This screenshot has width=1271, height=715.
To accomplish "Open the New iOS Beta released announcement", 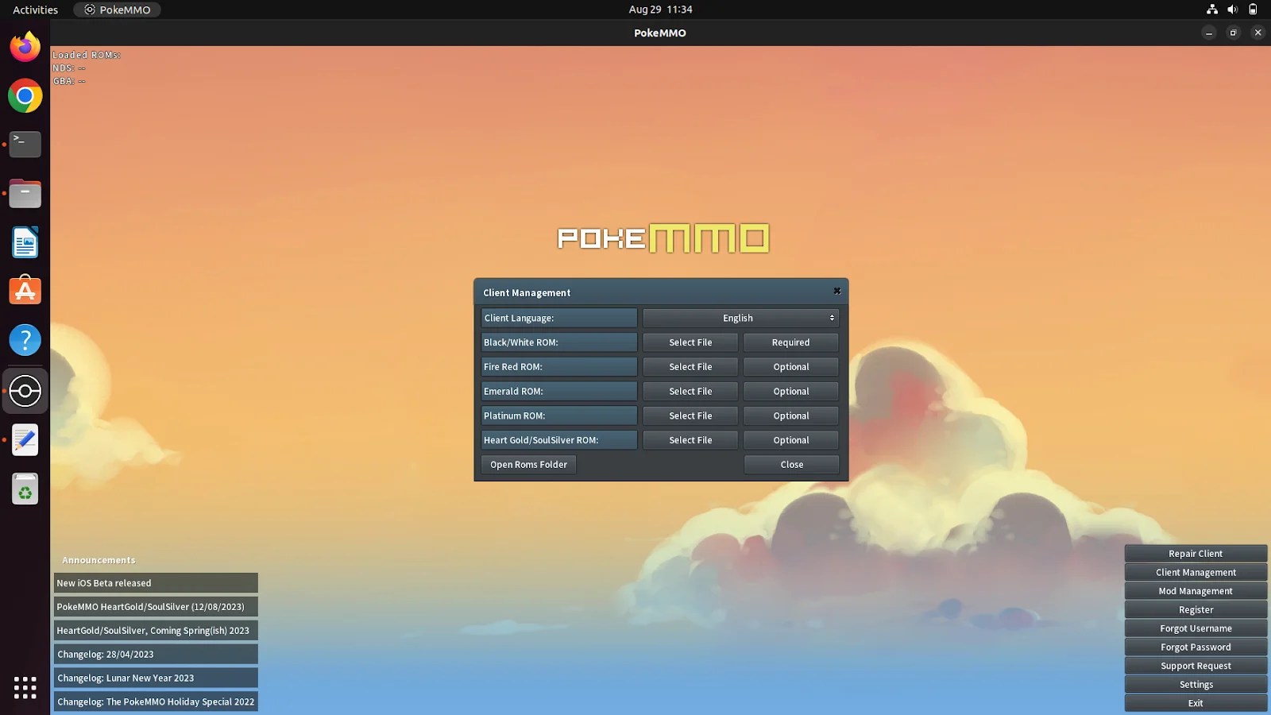I will (156, 582).
